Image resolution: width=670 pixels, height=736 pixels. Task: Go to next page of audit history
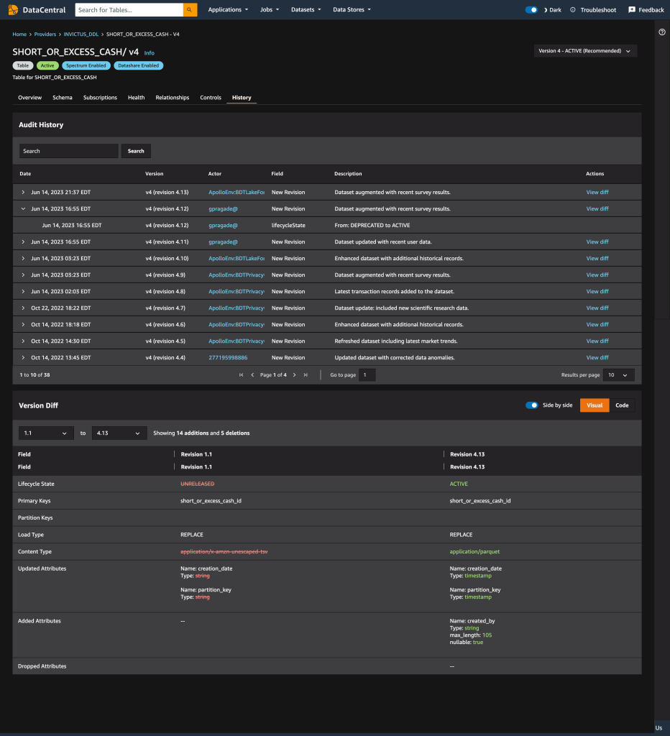pyautogui.click(x=295, y=375)
